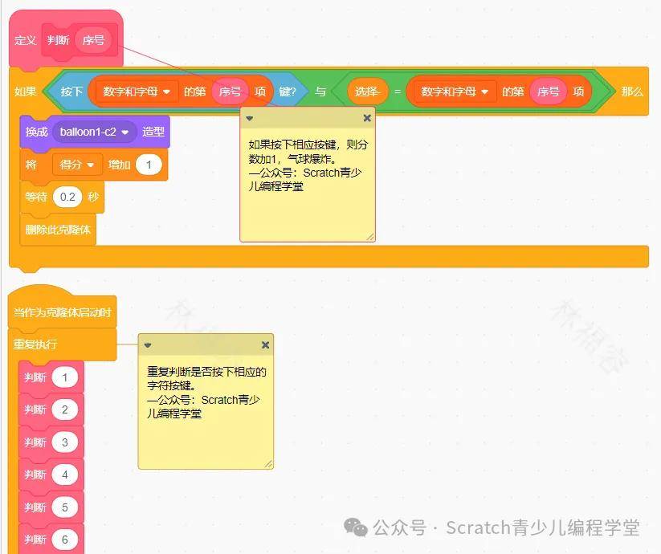Close the balloon explosion comment note
This screenshot has height=554, width=661.
(367, 118)
